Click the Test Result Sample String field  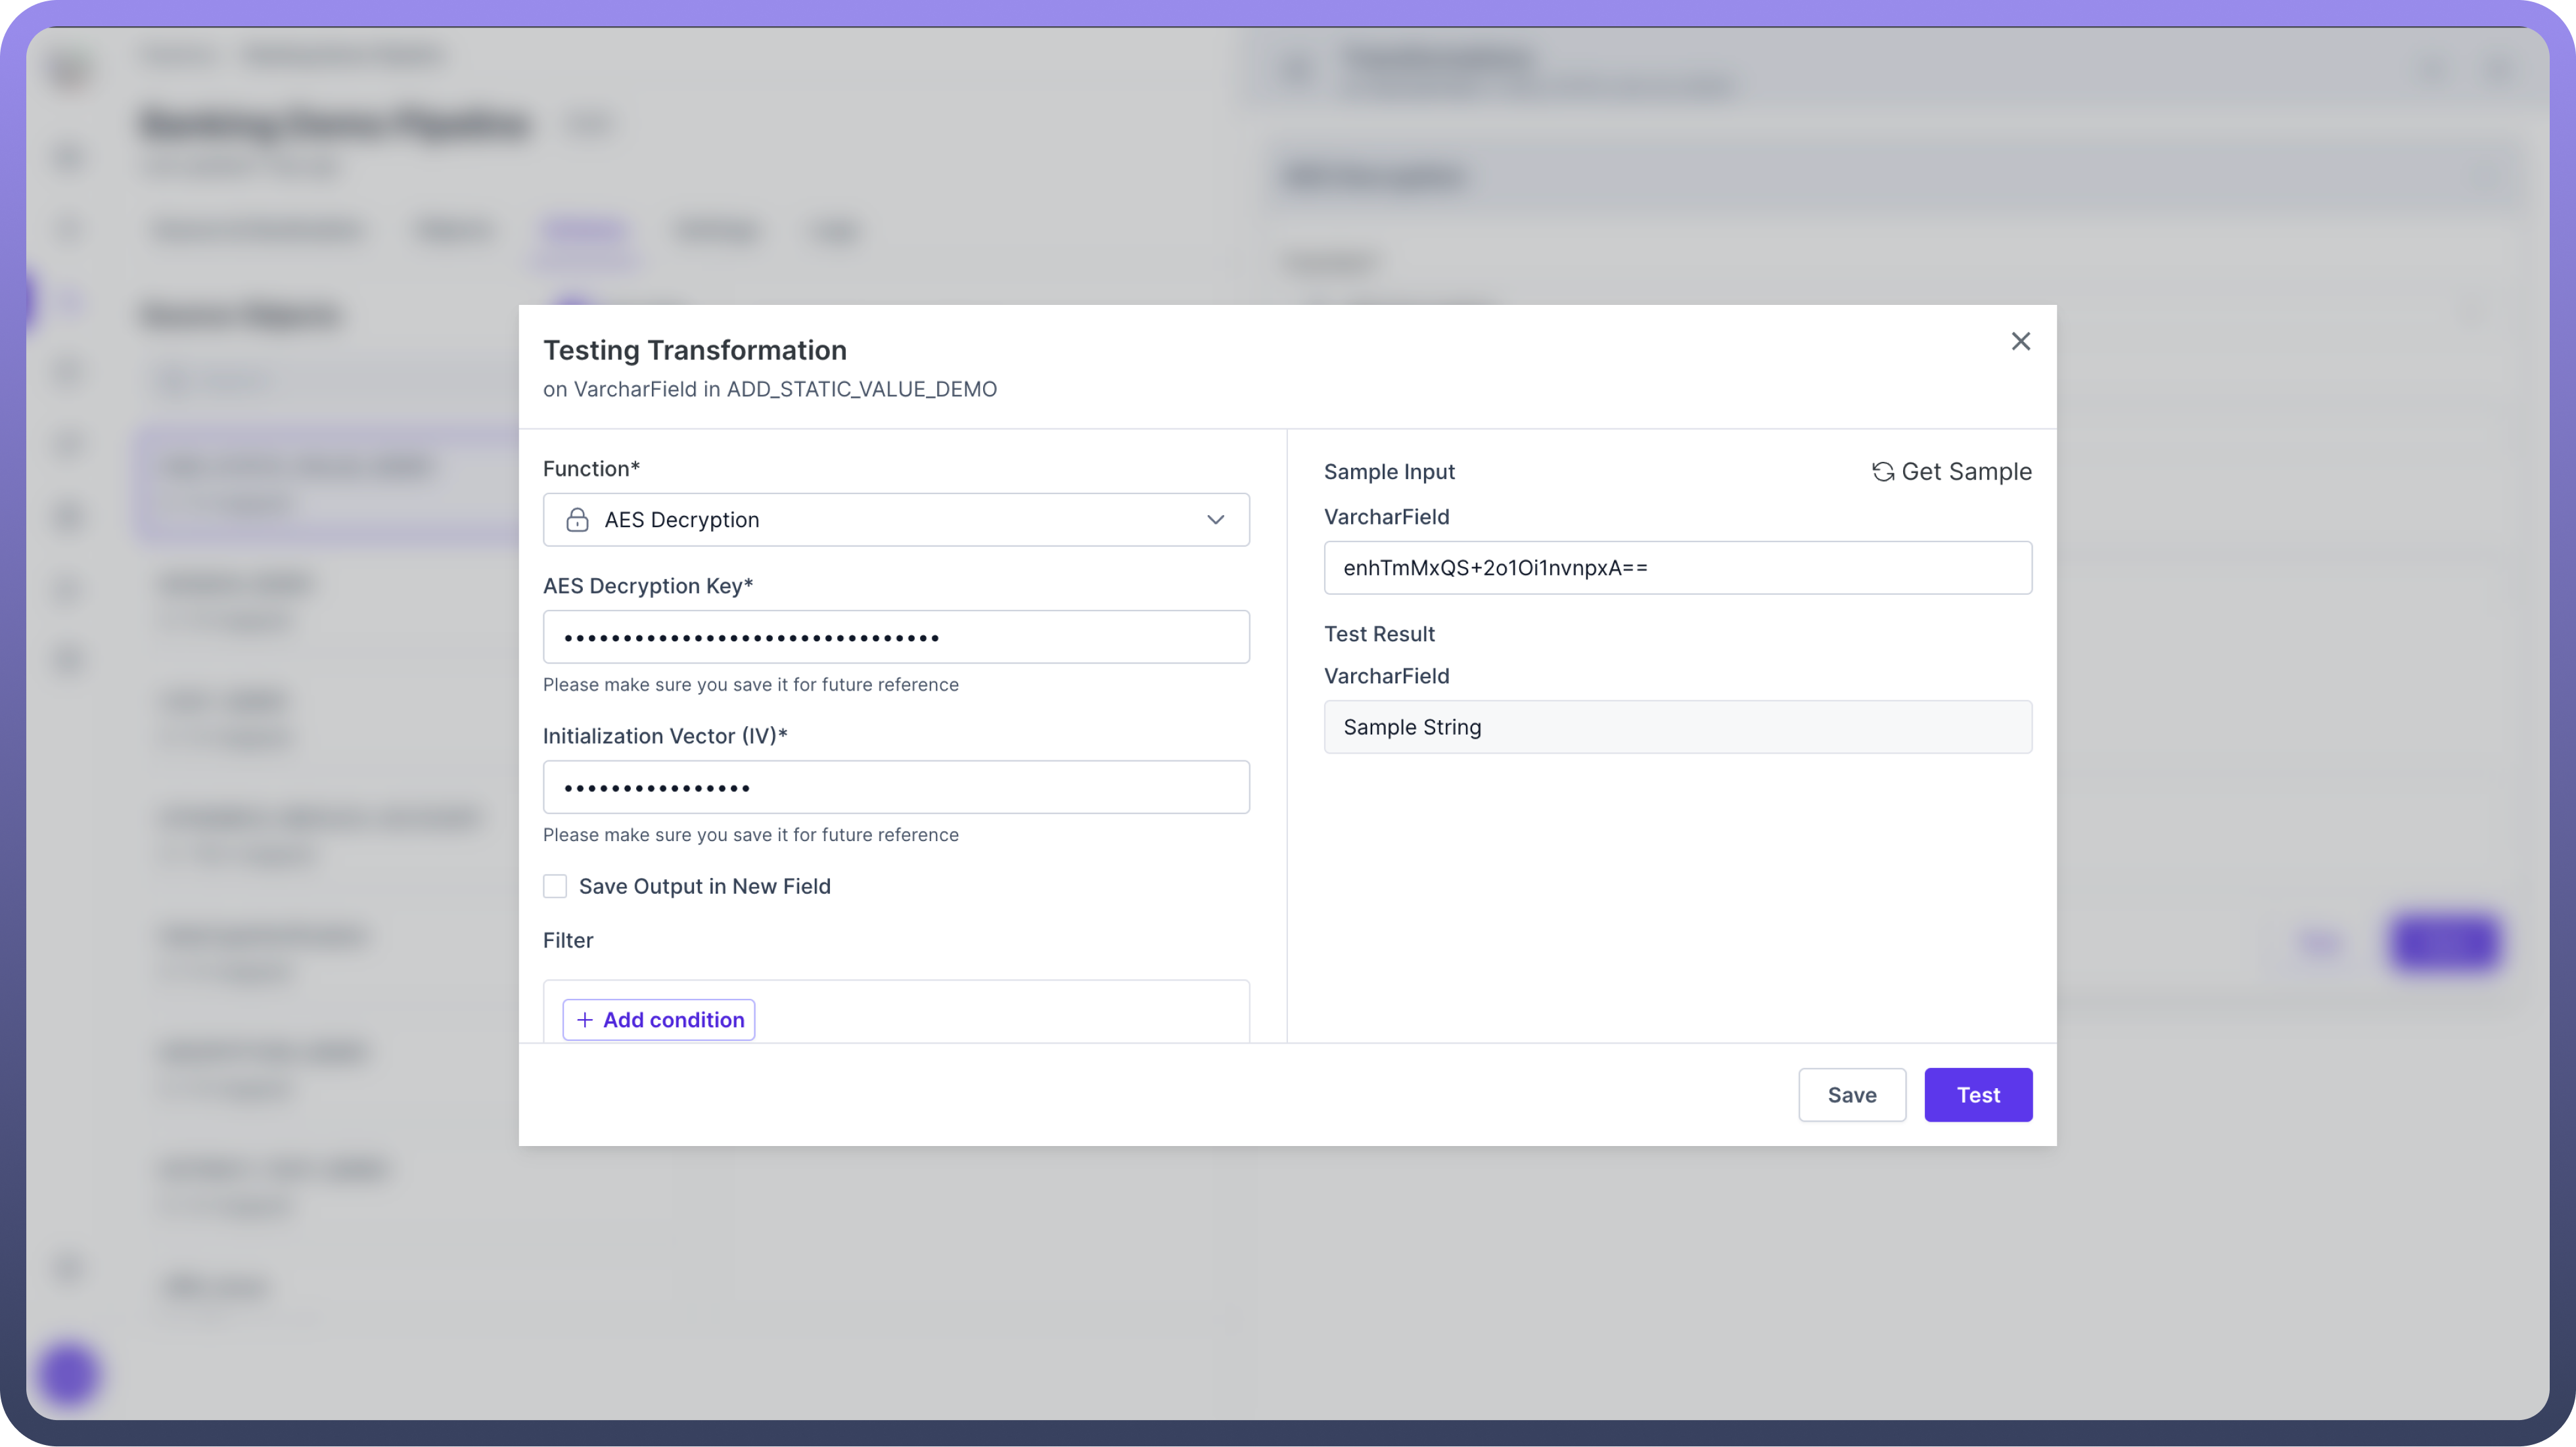click(x=1677, y=727)
